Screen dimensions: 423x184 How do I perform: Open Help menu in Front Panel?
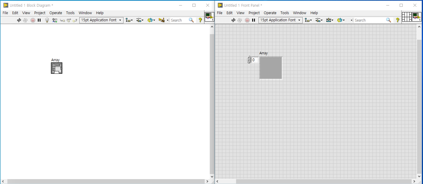(x=314, y=13)
